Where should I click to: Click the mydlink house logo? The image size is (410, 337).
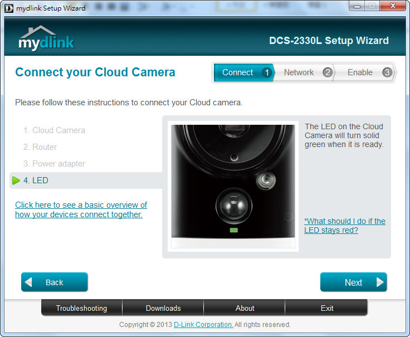tap(46, 38)
